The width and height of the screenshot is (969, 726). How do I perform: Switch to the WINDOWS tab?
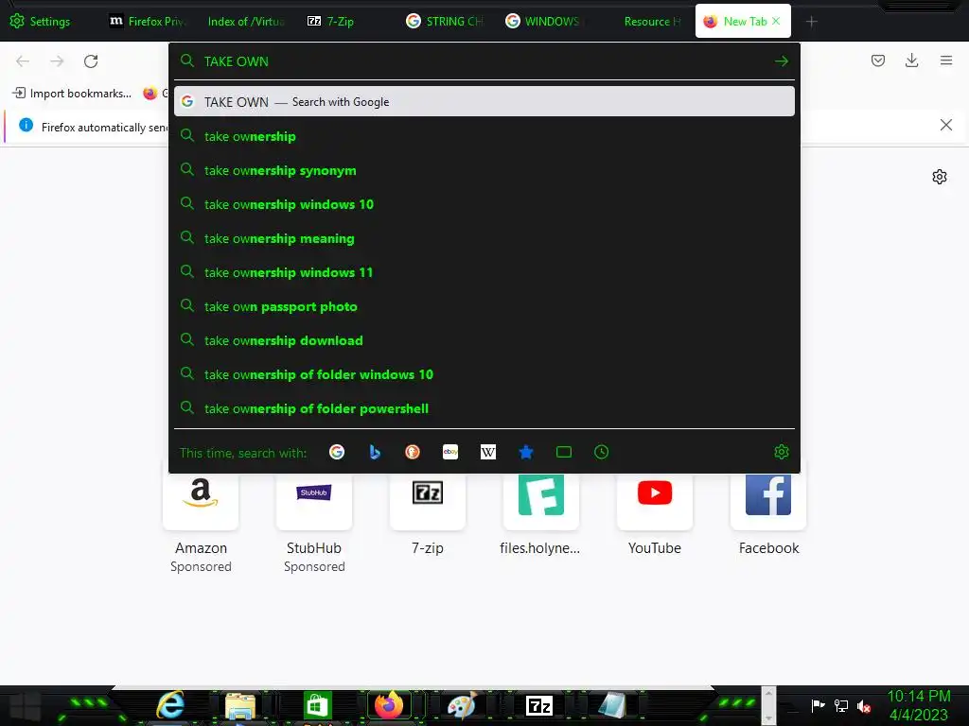click(542, 21)
